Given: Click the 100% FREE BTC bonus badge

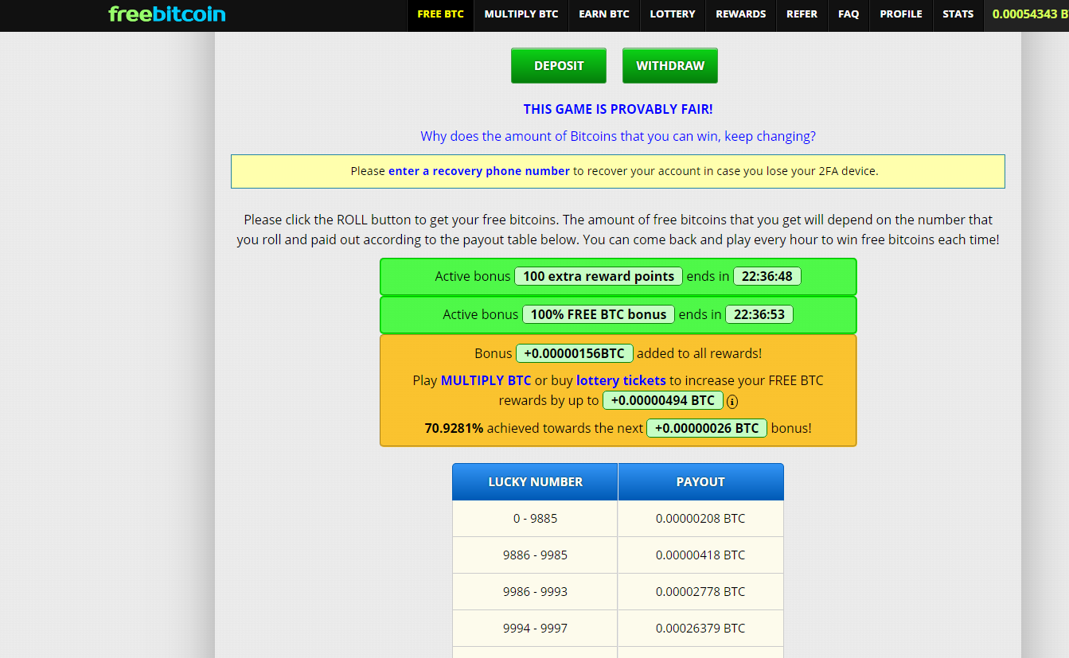Looking at the screenshot, I should pos(599,314).
